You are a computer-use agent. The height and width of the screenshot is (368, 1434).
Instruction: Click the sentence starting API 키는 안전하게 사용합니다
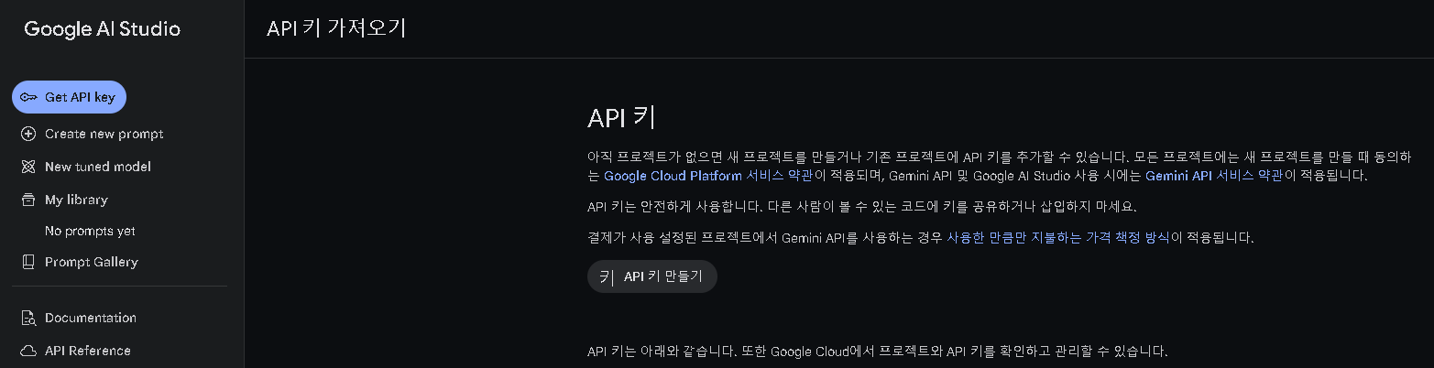[861, 206]
